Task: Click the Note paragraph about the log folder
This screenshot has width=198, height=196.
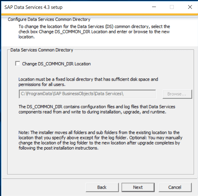Action: [100, 140]
